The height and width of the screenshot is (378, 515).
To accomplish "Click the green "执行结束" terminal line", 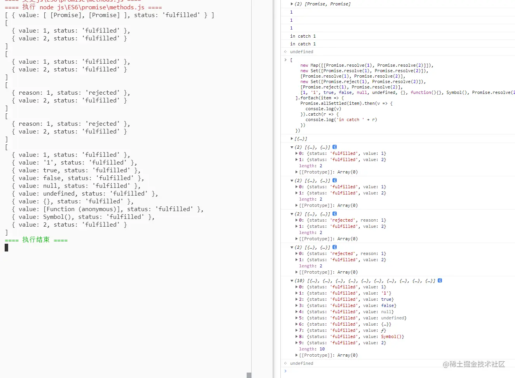I will (x=36, y=240).
